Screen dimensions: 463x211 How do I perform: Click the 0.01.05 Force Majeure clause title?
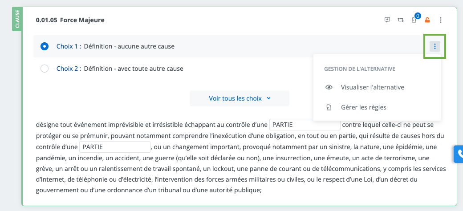point(70,20)
